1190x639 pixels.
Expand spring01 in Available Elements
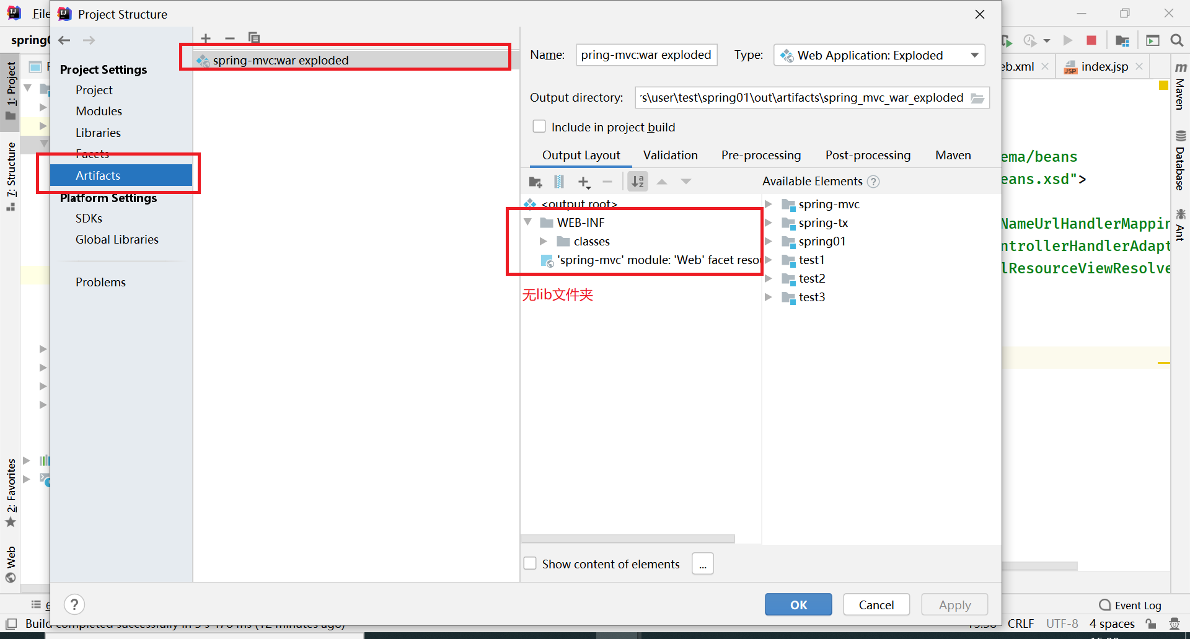769,241
